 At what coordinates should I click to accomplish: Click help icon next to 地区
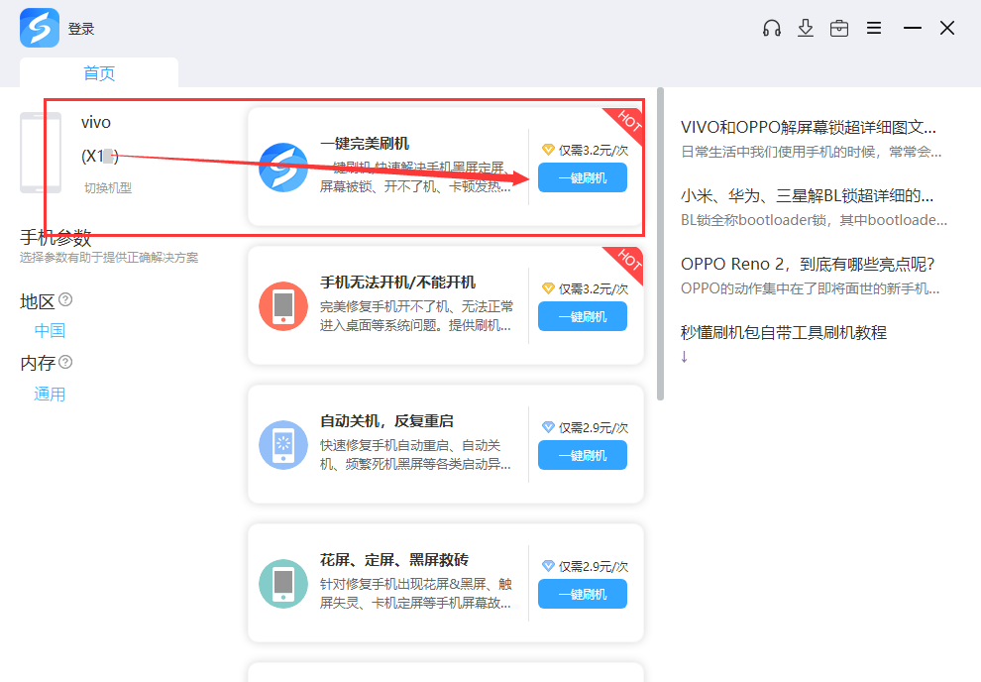(65, 299)
